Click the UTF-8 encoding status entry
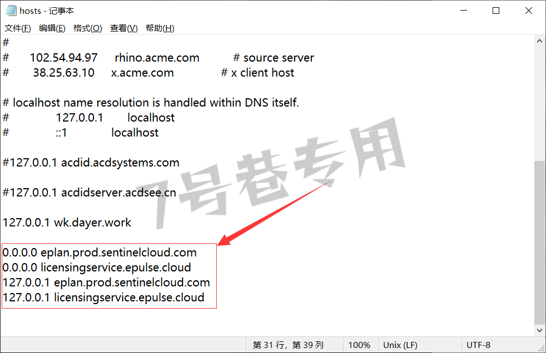Screen dimensions: 546x353 478,345
